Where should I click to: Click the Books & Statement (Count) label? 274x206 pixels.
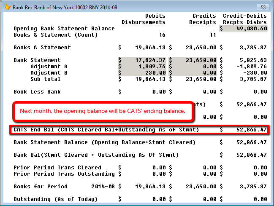[x=56, y=35]
